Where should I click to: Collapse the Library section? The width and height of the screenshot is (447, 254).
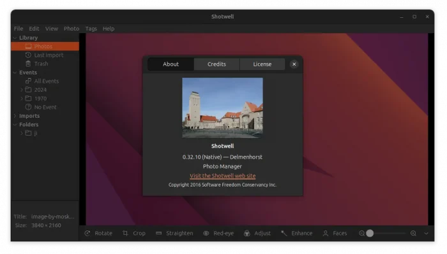[x=15, y=38]
